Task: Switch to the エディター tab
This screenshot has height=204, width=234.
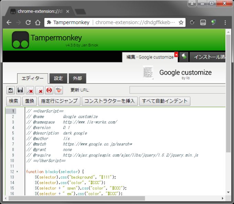Action: click(33, 78)
